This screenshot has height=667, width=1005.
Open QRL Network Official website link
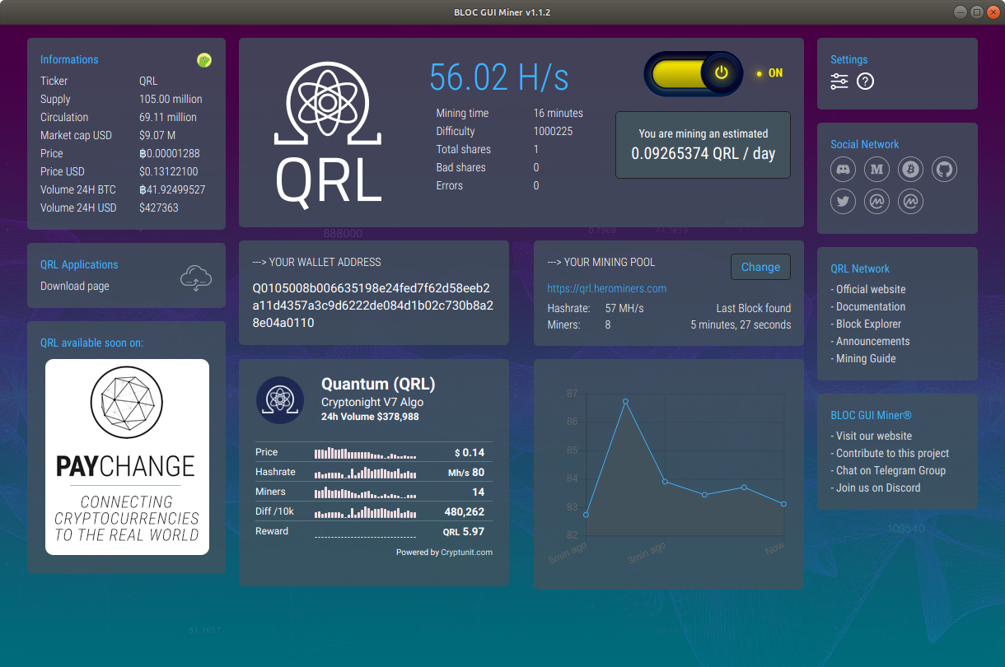tap(870, 289)
